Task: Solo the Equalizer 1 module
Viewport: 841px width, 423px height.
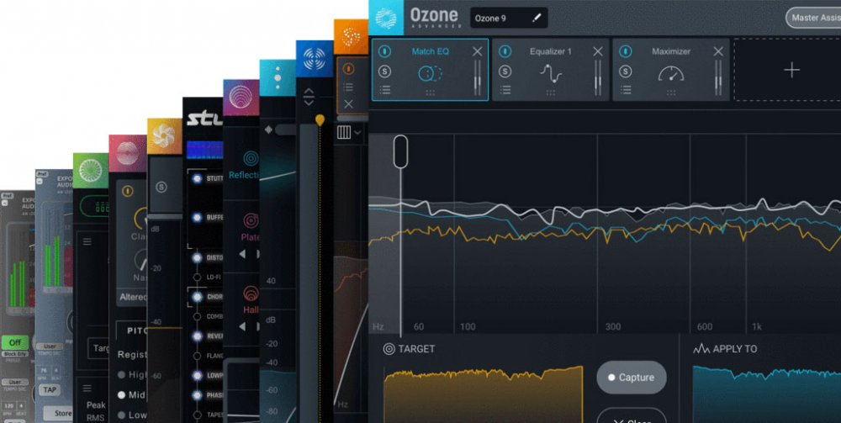Action: pos(505,71)
